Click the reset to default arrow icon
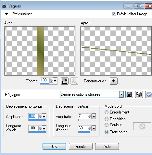Screen dimensions: 152x155 click(149, 94)
